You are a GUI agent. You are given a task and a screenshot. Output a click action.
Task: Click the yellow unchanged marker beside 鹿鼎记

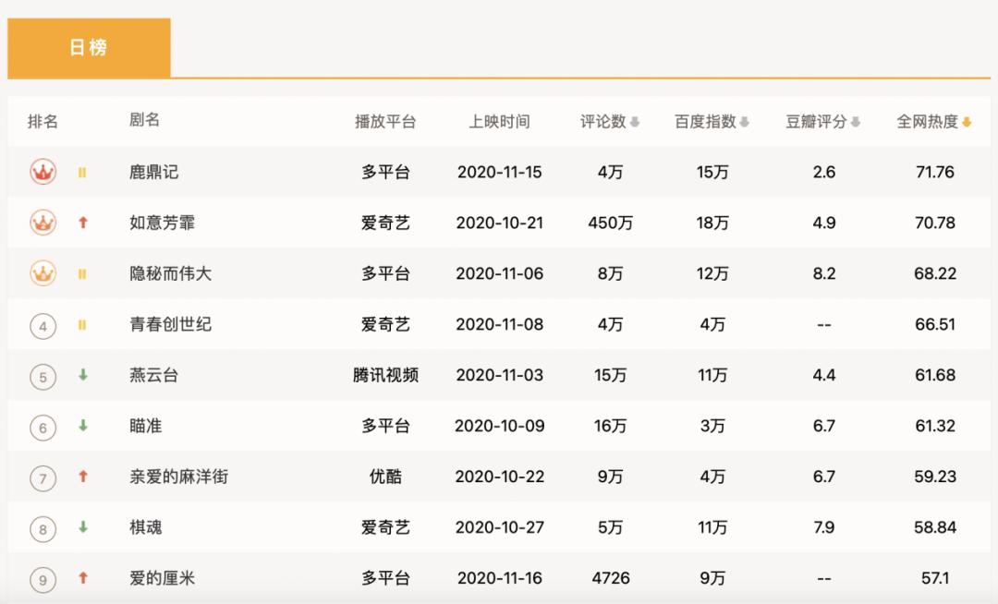tap(82, 172)
